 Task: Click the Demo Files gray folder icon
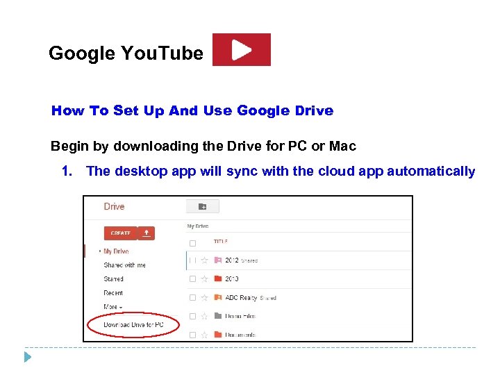pyautogui.click(x=218, y=316)
